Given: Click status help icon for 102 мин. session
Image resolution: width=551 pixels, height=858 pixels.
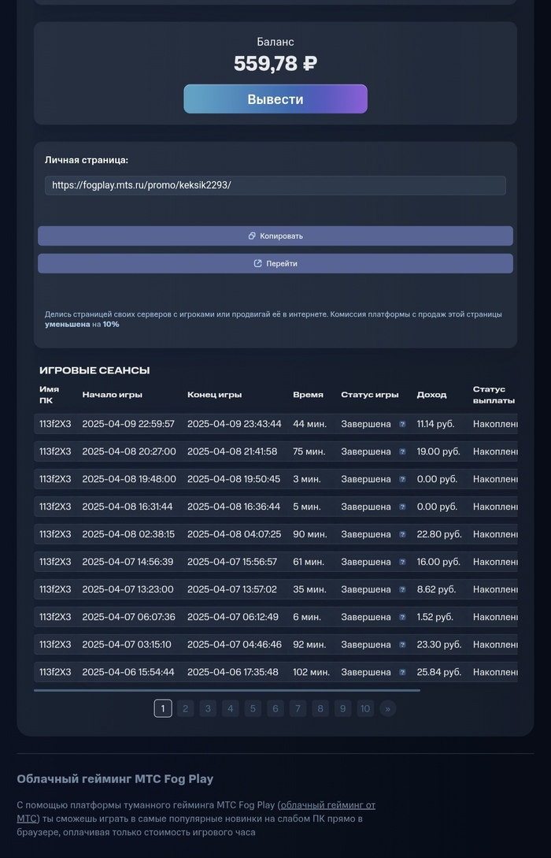Looking at the screenshot, I should [402, 672].
